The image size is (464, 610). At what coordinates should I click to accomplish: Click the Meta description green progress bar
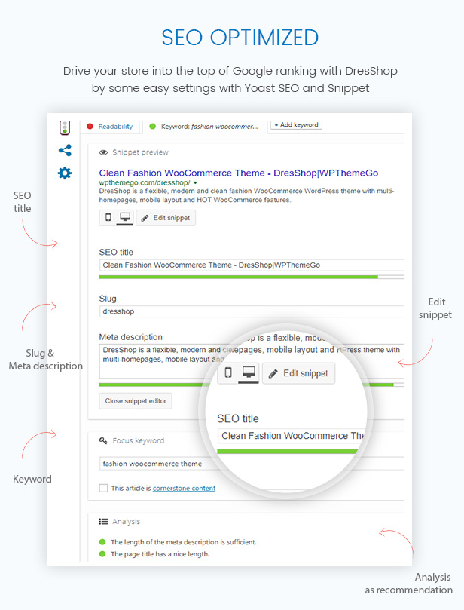pyautogui.click(x=151, y=385)
